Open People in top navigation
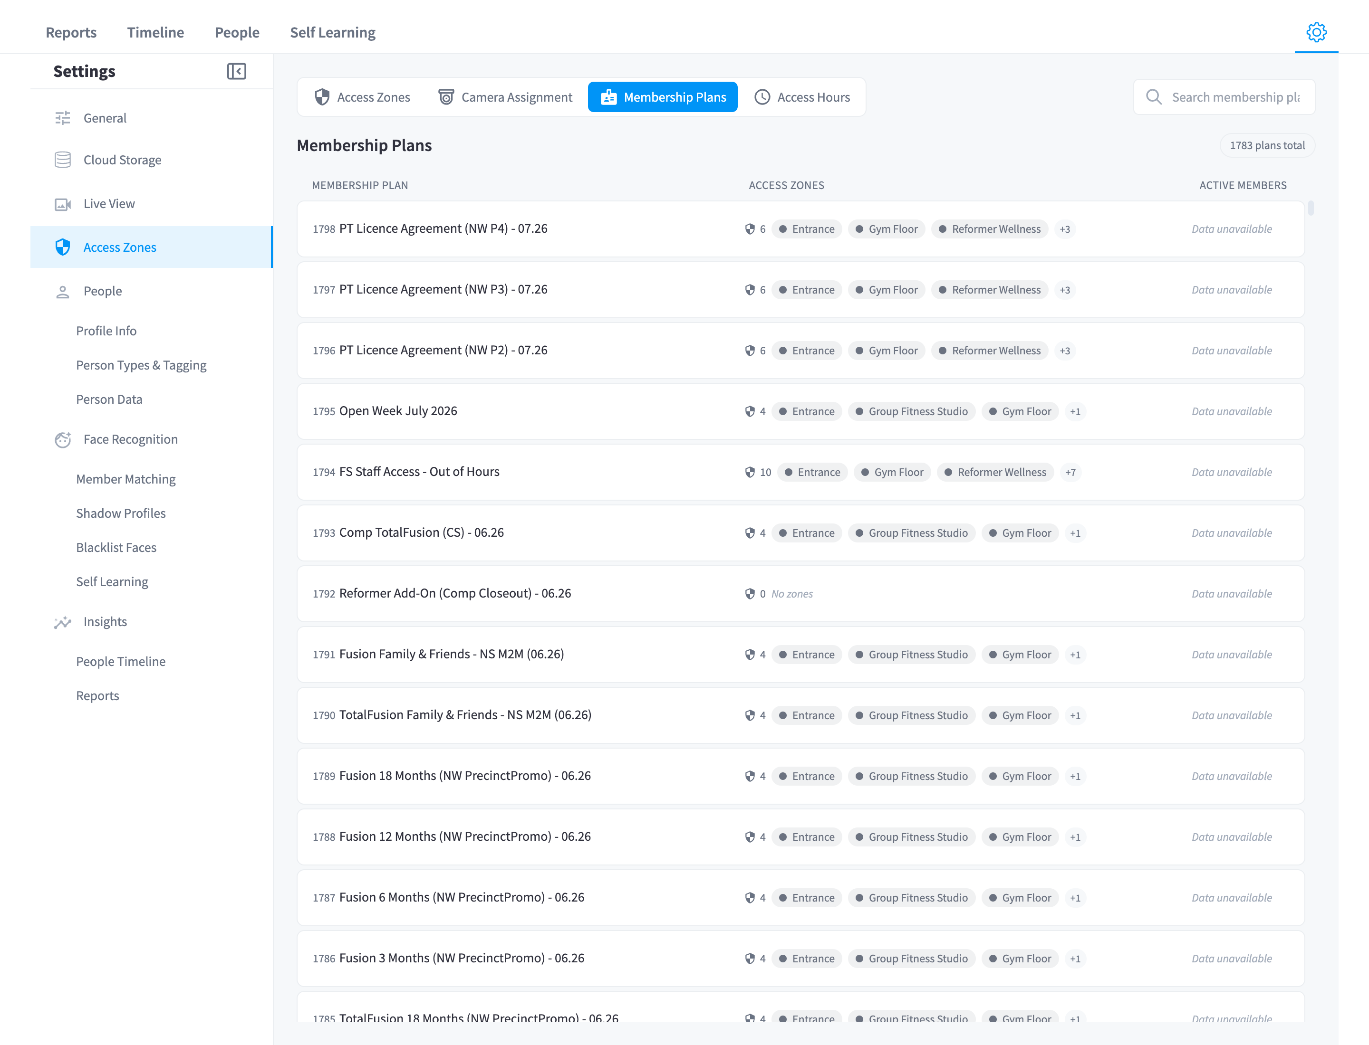1369x1045 pixels. [237, 32]
